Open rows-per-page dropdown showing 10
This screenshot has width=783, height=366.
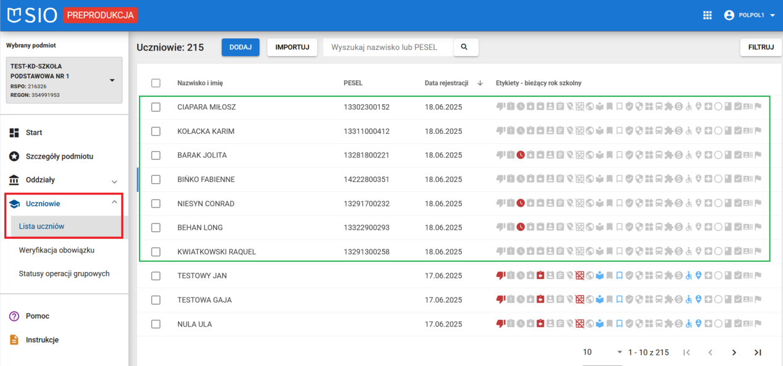(603, 352)
